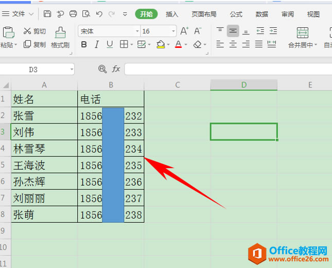Open Print Preview icon

pos(86,14)
